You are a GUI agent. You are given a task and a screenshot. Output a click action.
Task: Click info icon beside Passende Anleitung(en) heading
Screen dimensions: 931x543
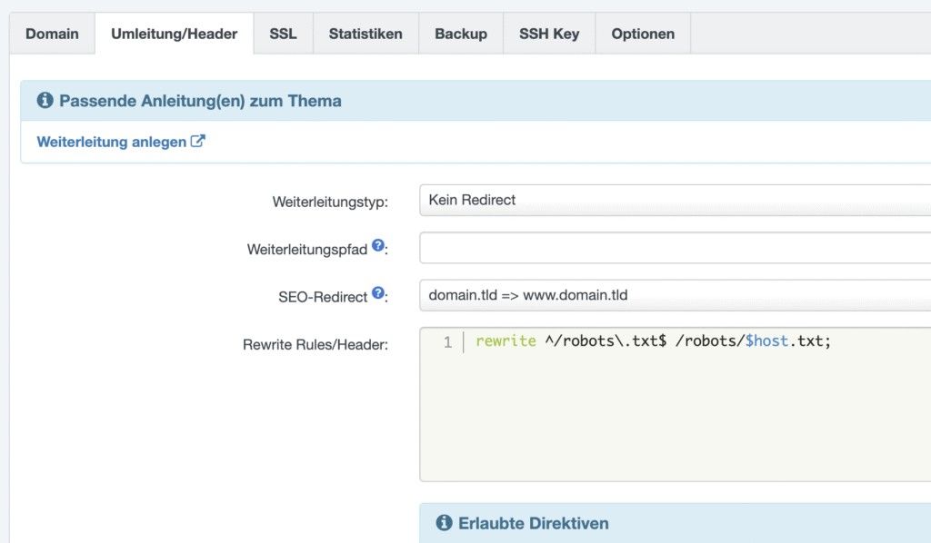(x=45, y=101)
